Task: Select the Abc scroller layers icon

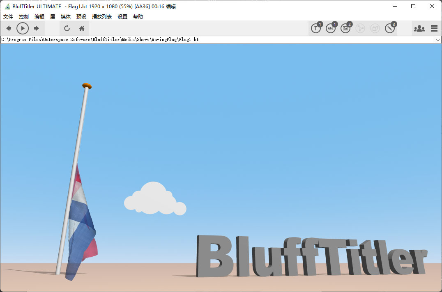Action: (x=331, y=28)
